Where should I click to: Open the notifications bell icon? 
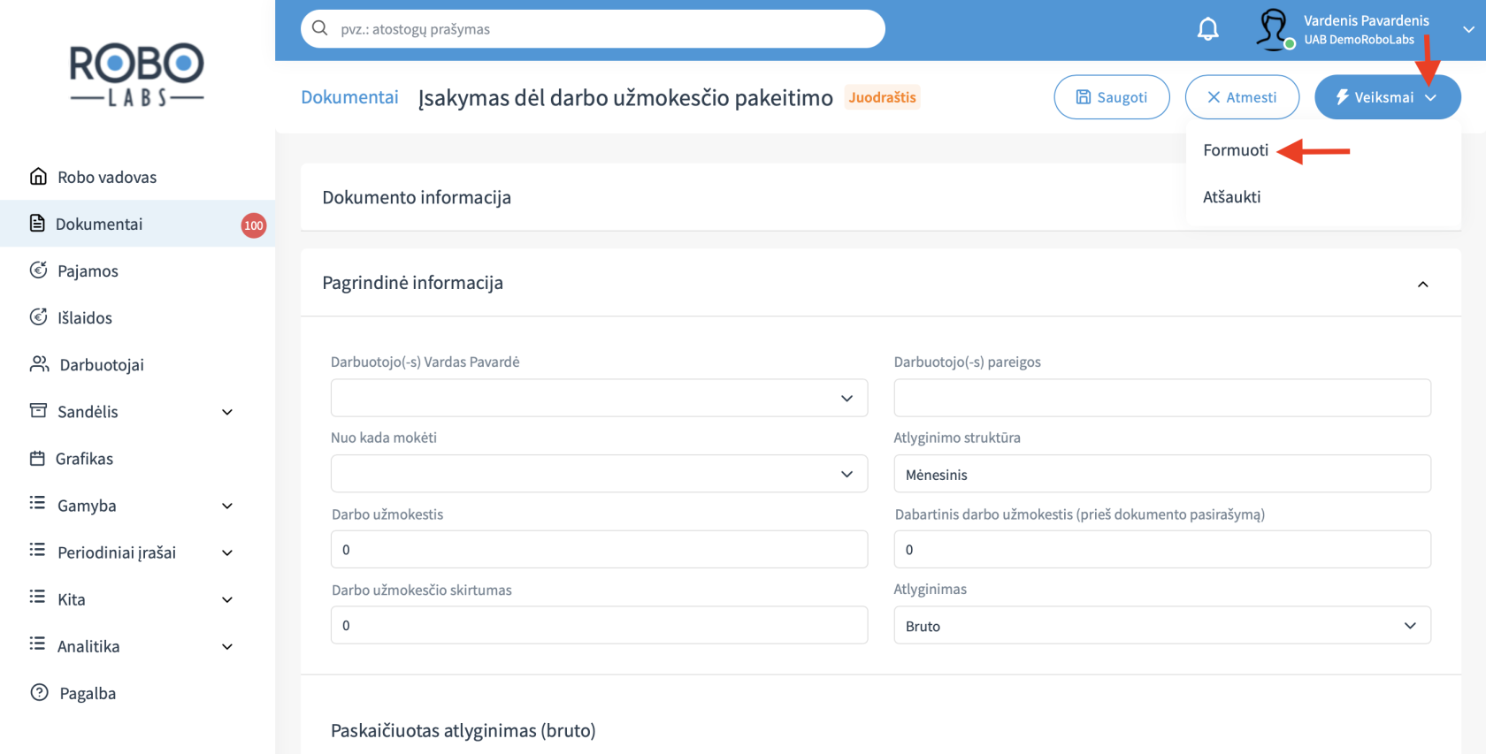tap(1207, 29)
